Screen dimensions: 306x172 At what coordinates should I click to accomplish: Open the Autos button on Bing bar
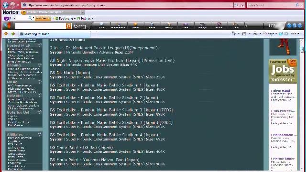point(186,25)
